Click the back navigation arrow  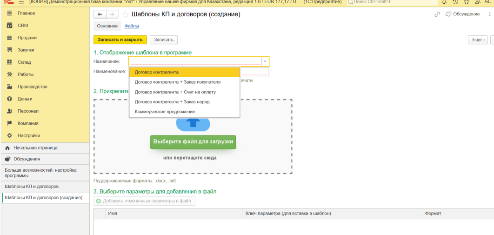pyautogui.click(x=100, y=14)
